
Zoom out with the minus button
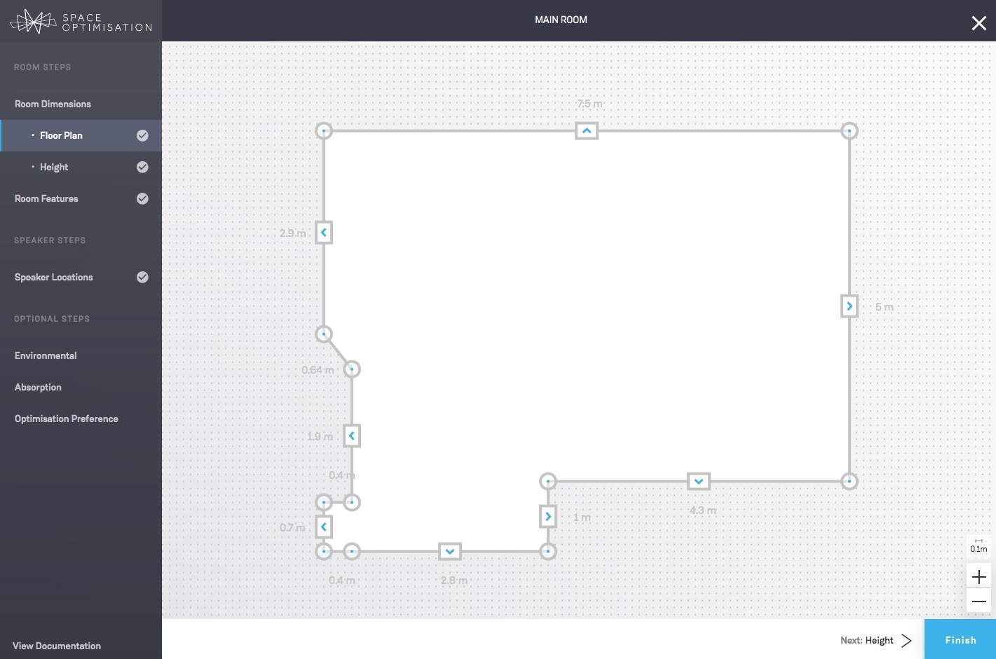point(979,602)
